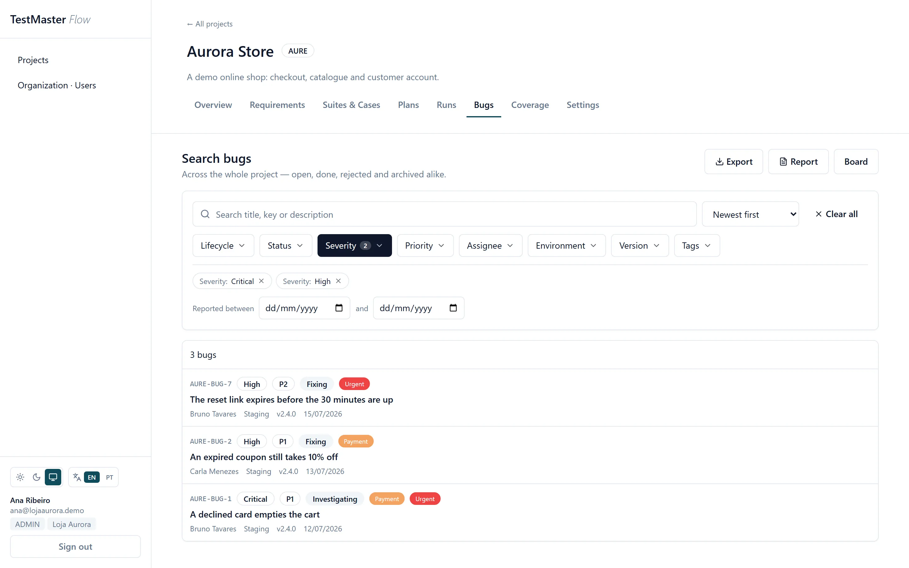909x568 pixels.
Task: Select EN language option
Action: tap(92, 477)
